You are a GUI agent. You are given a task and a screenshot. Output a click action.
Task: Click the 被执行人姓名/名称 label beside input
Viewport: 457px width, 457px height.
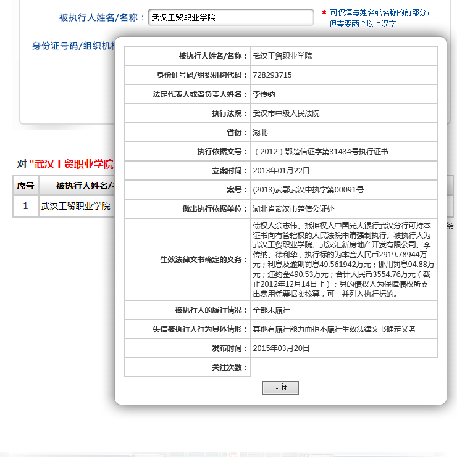pyautogui.click(x=102, y=17)
